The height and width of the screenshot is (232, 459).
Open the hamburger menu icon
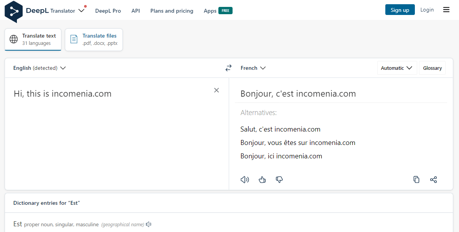click(x=446, y=10)
